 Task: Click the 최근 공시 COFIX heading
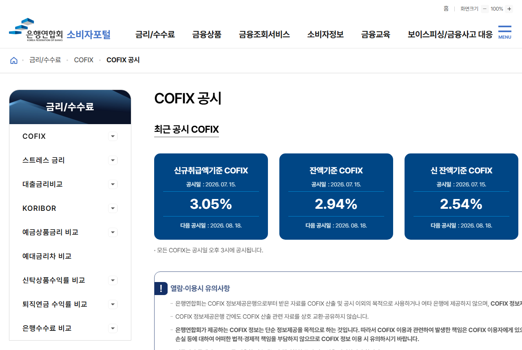(x=186, y=129)
